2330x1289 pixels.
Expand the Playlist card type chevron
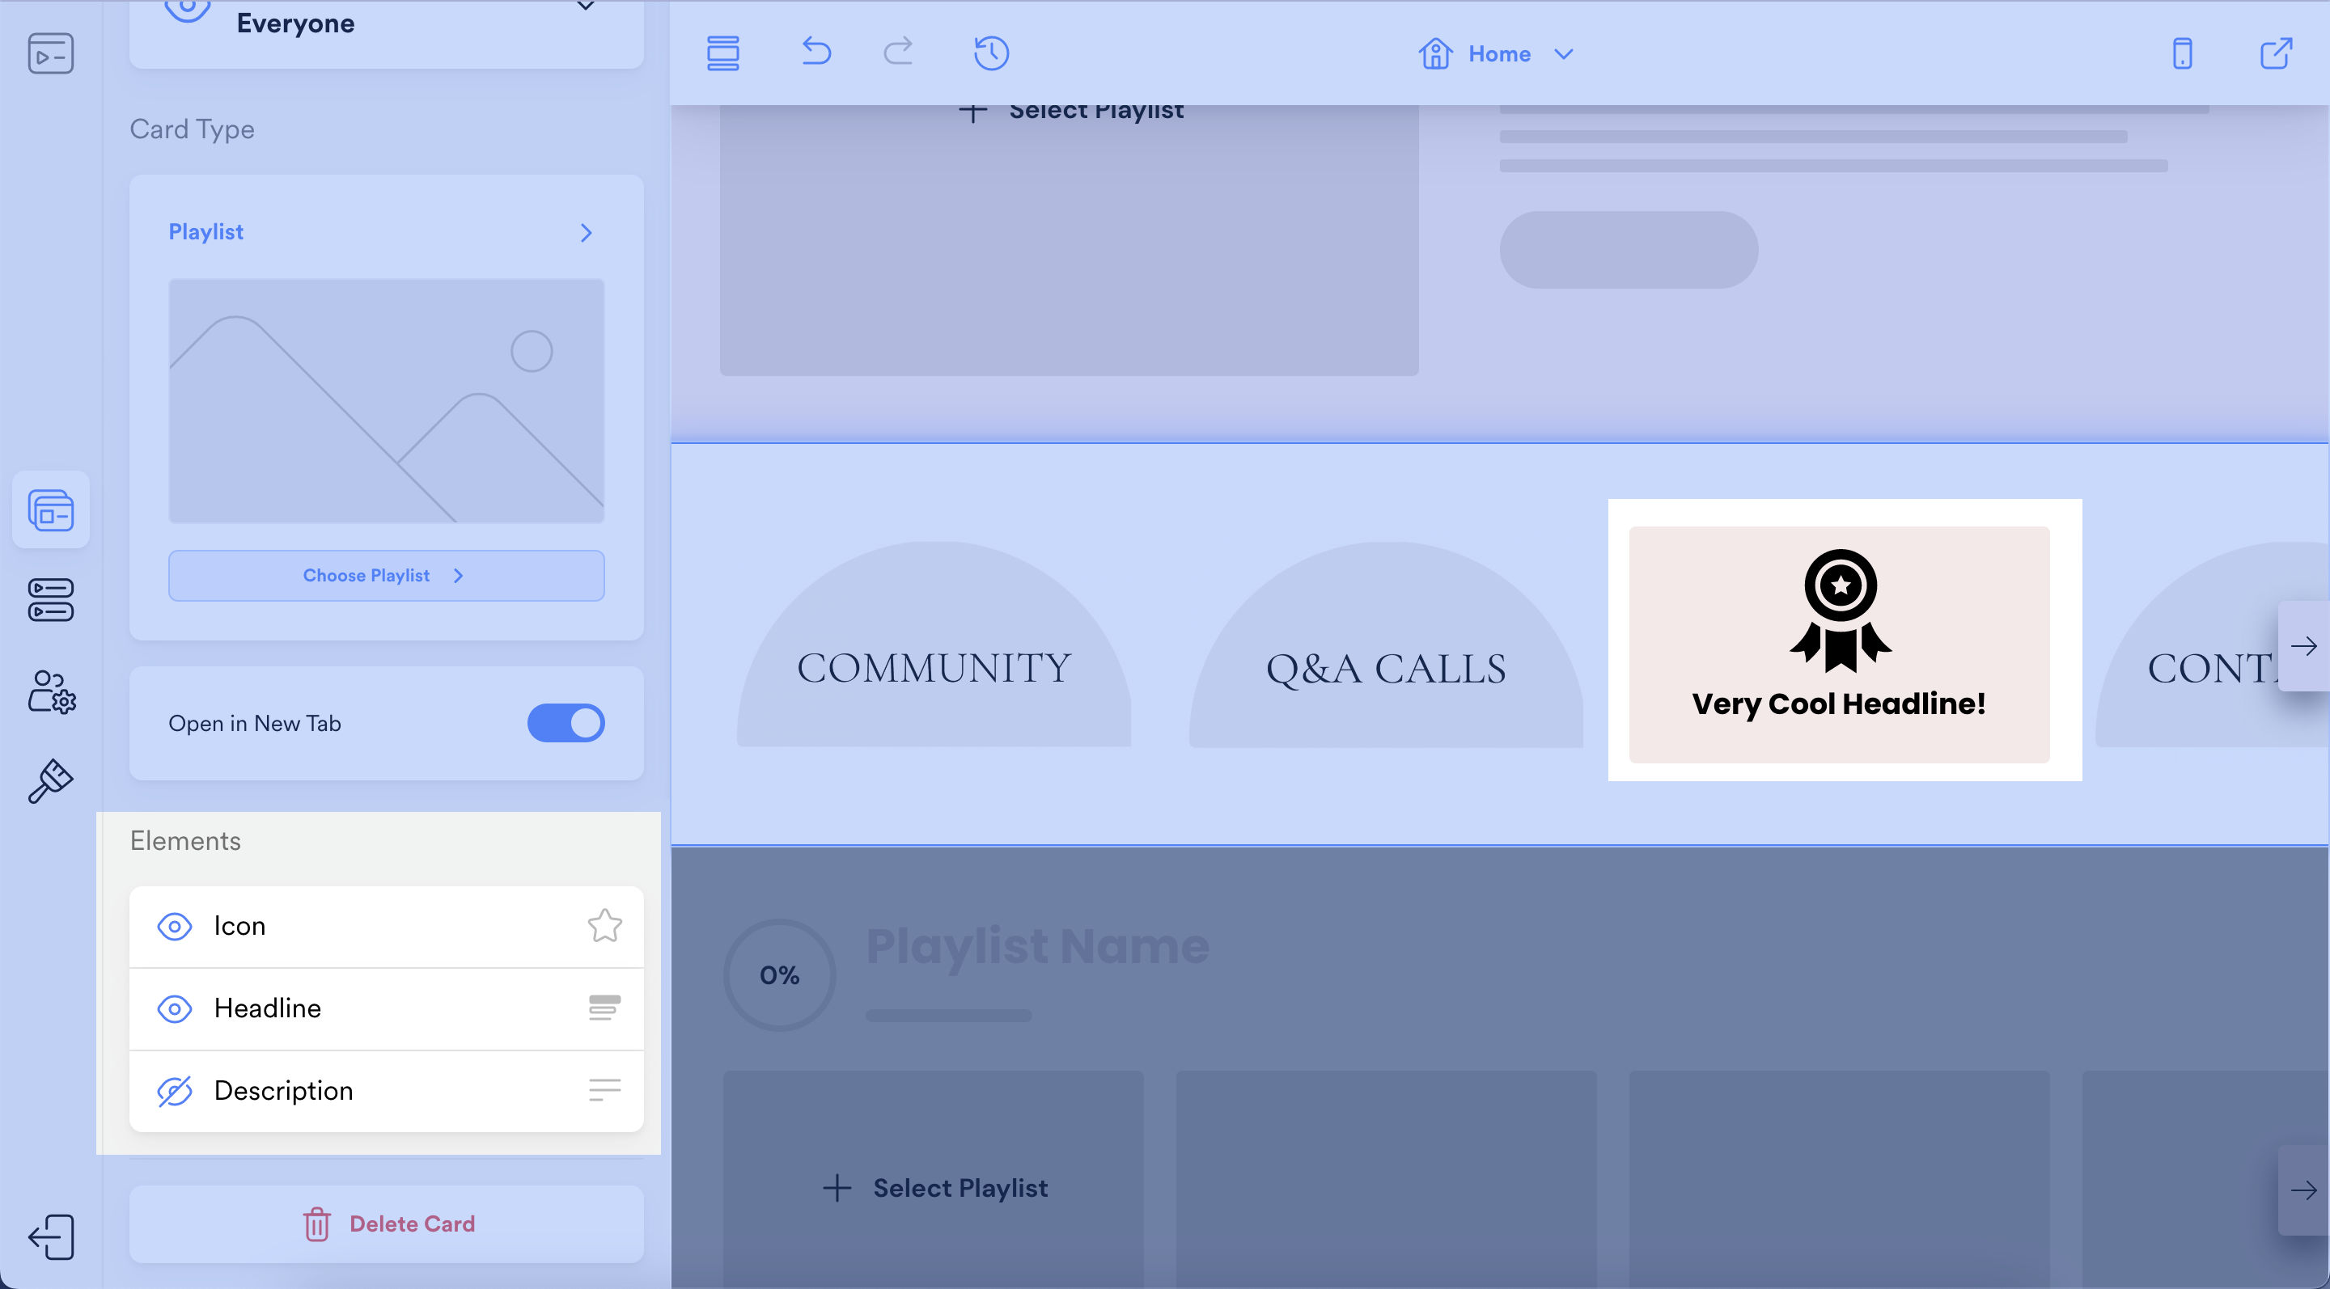[586, 233]
